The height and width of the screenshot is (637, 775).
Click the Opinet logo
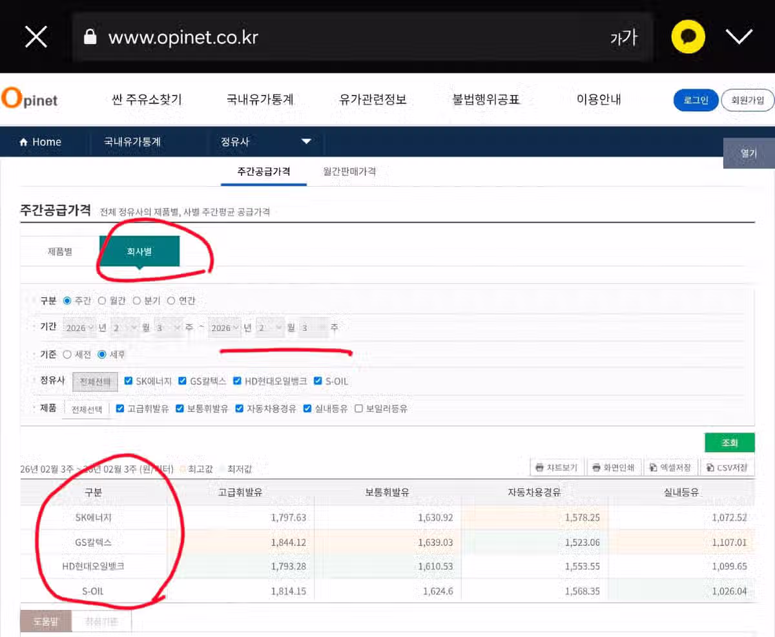pyautogui.click(x=30, y=99)
